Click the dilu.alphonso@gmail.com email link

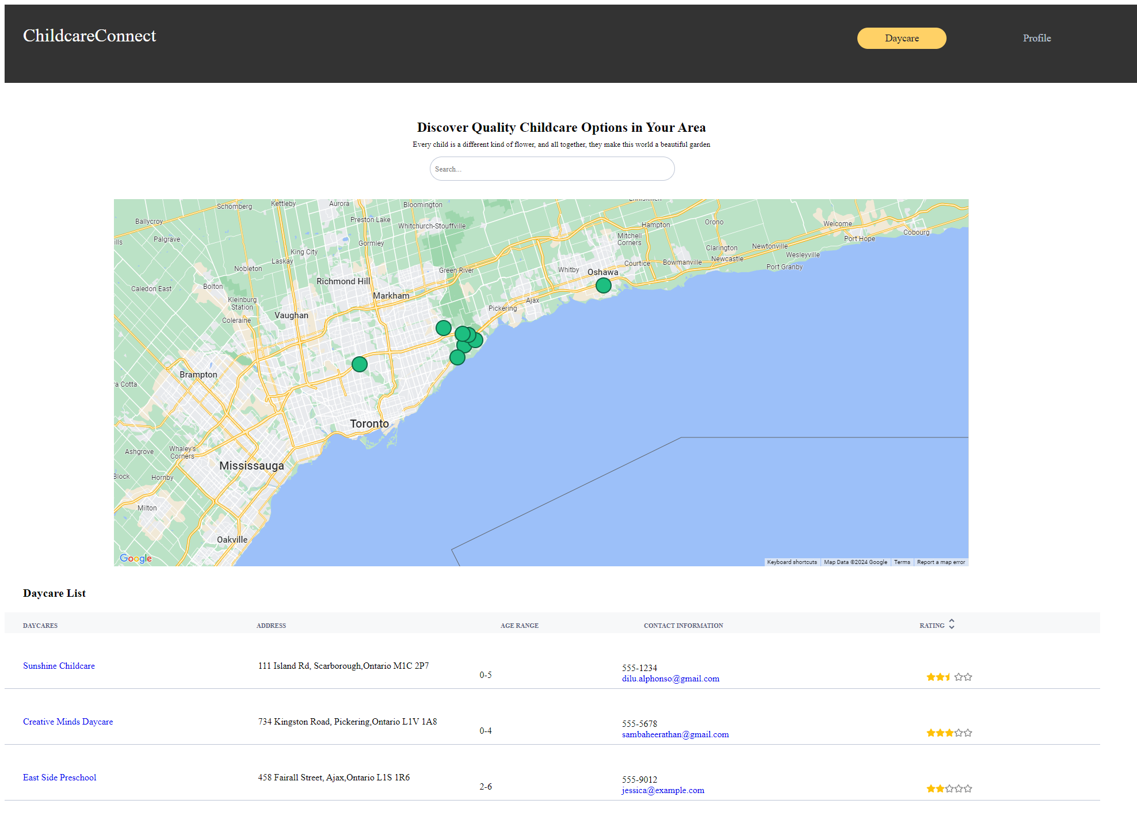670,679
